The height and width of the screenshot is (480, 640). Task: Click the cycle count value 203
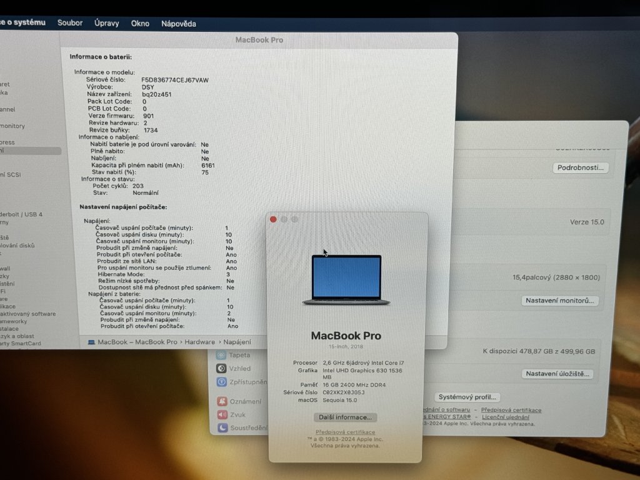coord(138,186)
